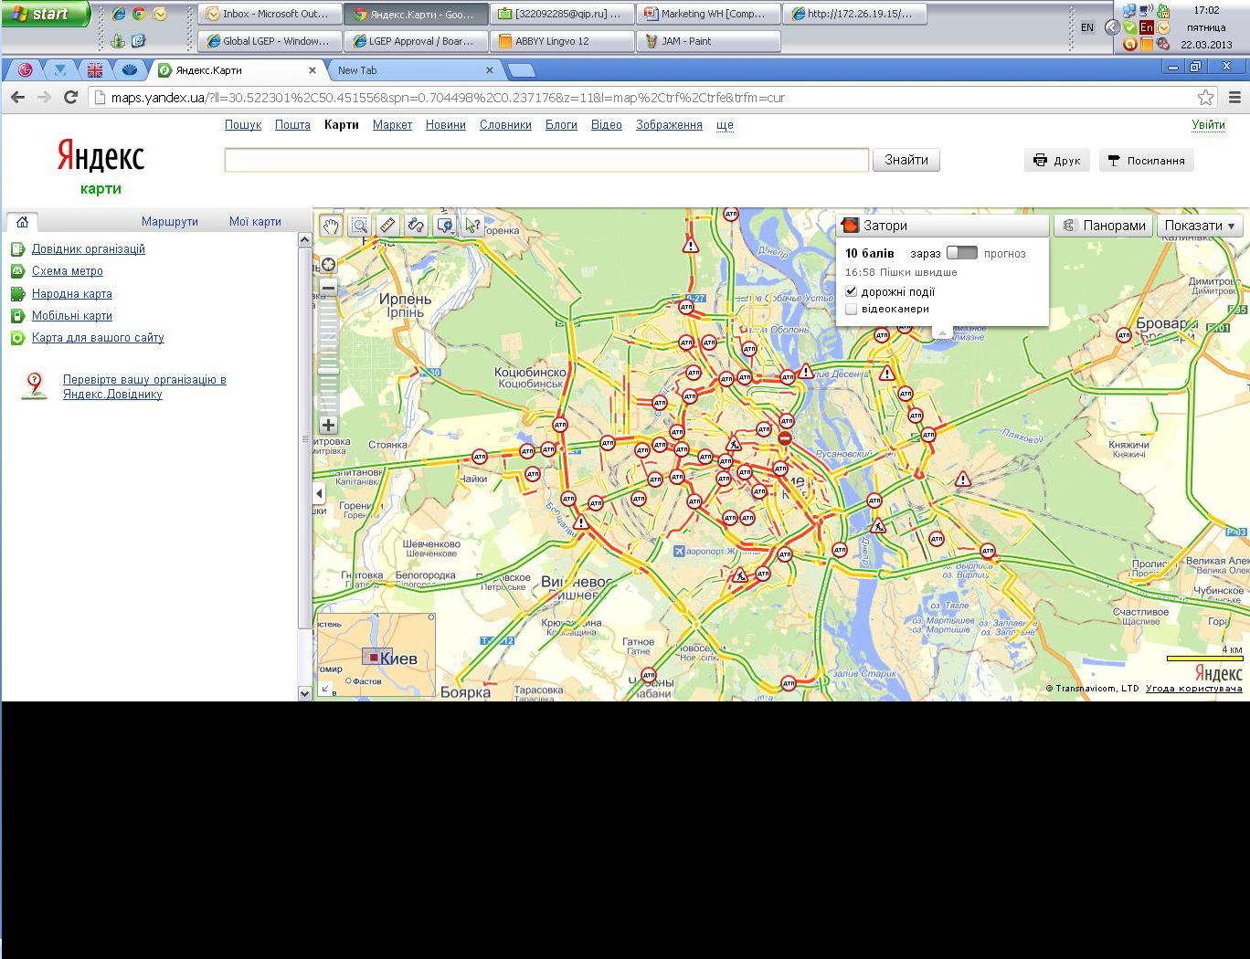Zoom out with the minus button
This screenshot has height=959, width=1250.
[x=328, y=288]
